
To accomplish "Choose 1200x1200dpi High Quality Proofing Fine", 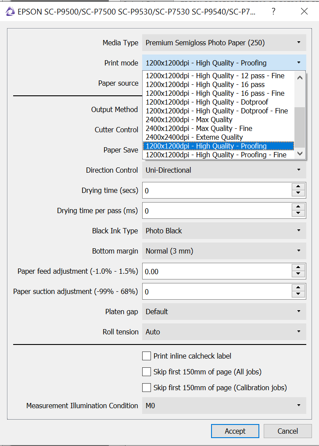I will tap(218, 155).
